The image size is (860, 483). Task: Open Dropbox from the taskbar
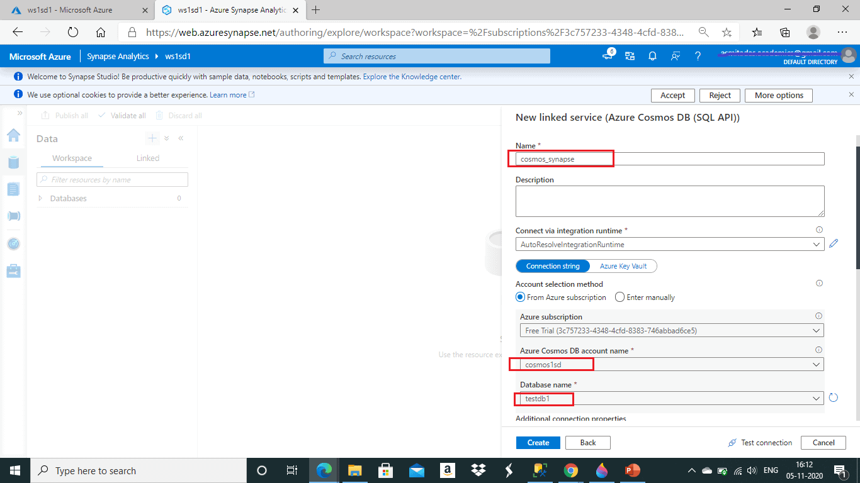click(x=478, y=470)
